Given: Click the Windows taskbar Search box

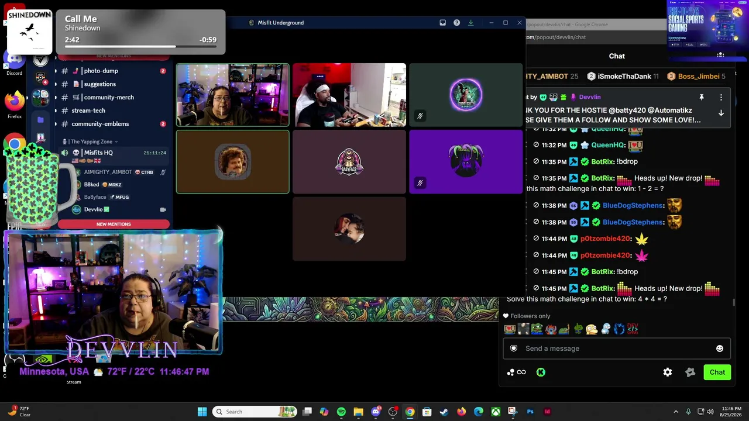Looking at the screenshot, I should coord(255,412).
